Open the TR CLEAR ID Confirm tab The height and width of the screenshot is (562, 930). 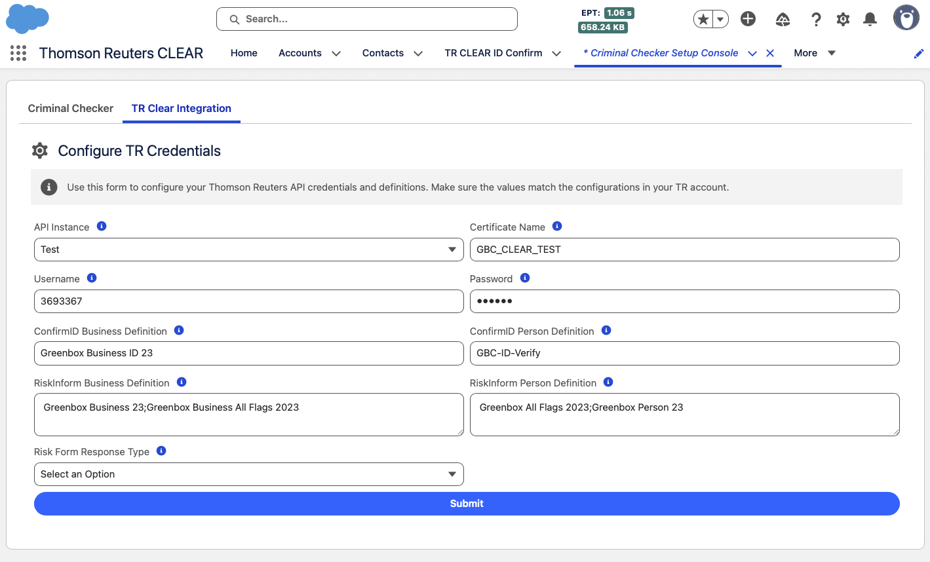click(x=494, y=53)
